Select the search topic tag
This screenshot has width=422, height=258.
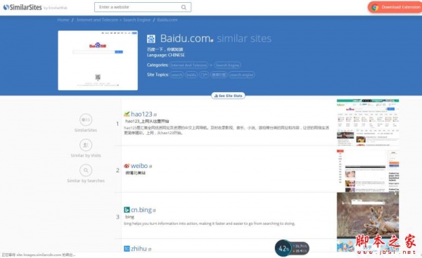177,75
